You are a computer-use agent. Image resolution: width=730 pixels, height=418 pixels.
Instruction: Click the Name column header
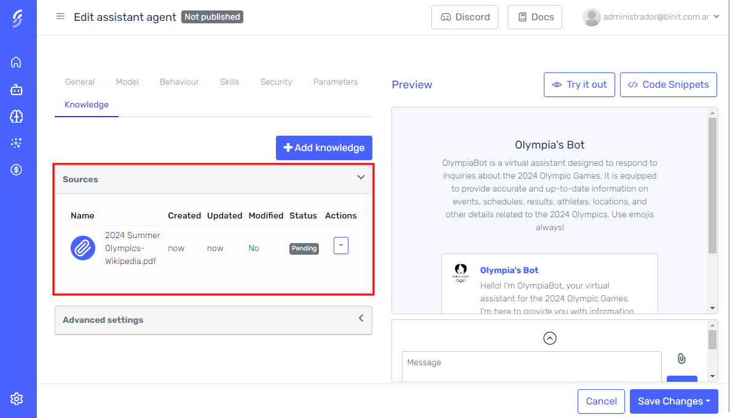click(82, 215)
